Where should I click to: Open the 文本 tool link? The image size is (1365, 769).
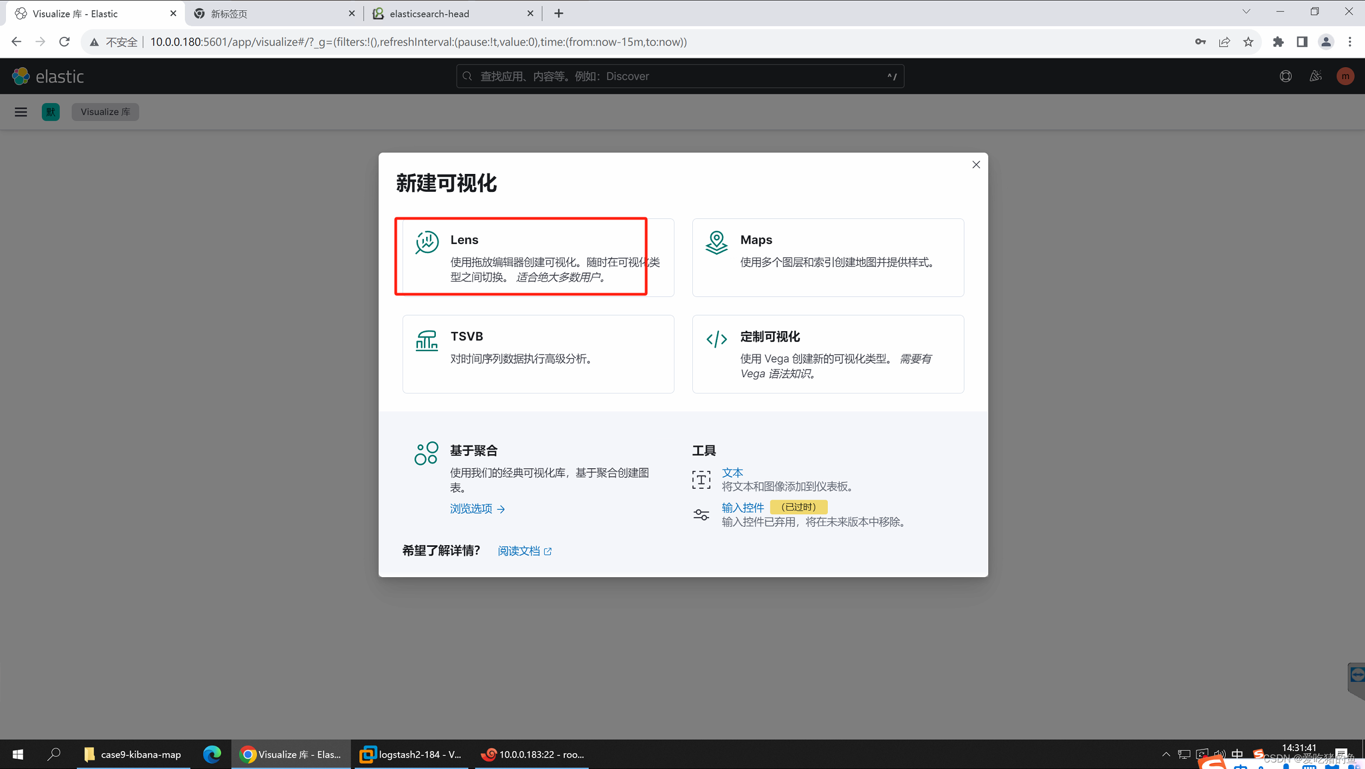coord(732,473)
